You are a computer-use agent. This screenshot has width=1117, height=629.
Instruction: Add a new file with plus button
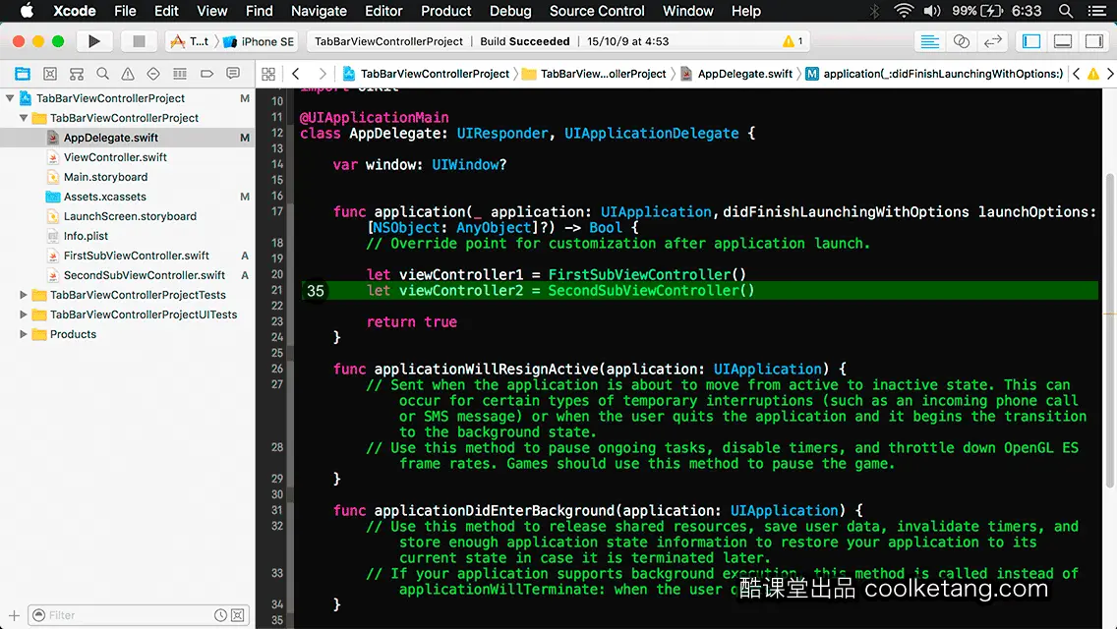click(x=14, y=615)
